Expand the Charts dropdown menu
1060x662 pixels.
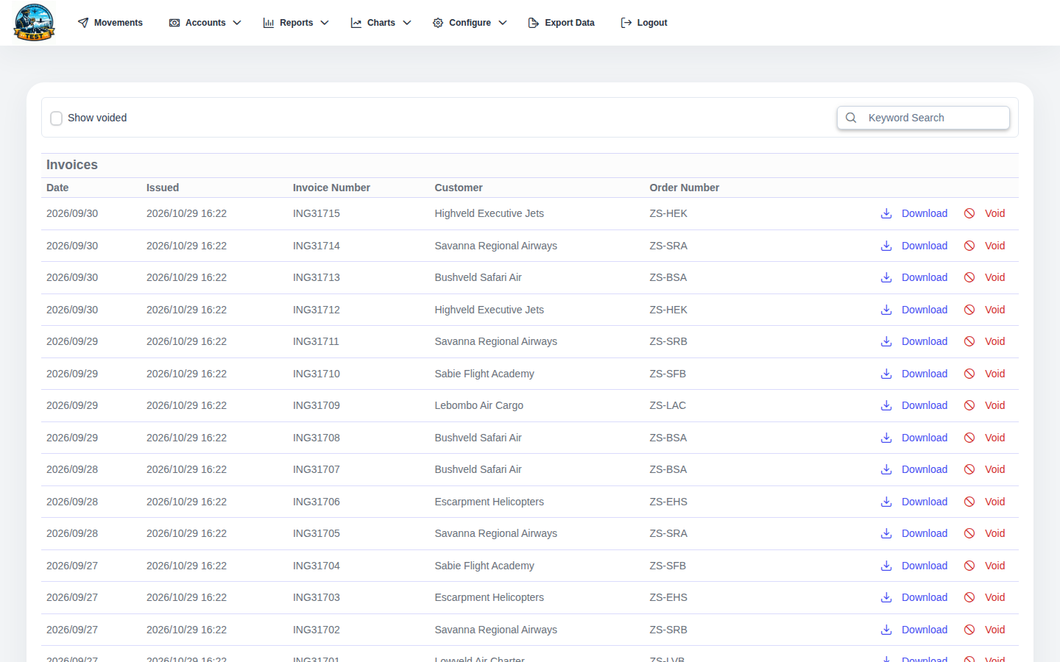[x=381, y=23]
